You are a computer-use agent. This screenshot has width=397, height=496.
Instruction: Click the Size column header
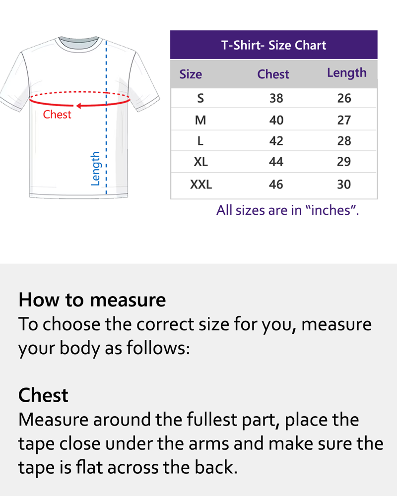click(191, 74)
